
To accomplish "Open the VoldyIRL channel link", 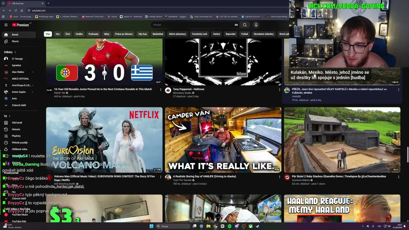I will click(297, 96).
